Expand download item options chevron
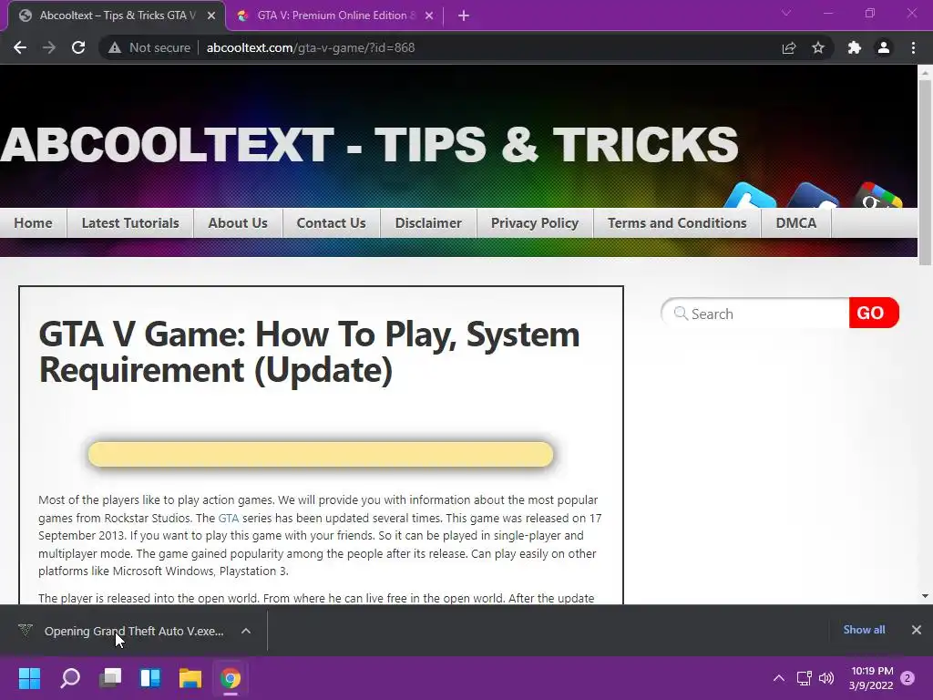Viewport: 933px width, 700px height. (x=246, y=631)
